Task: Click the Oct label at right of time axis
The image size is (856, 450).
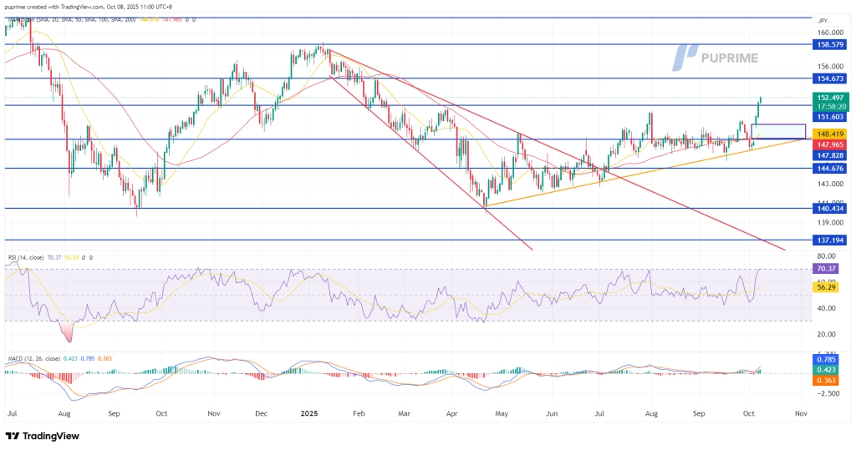Action: (x=749, y=412)
